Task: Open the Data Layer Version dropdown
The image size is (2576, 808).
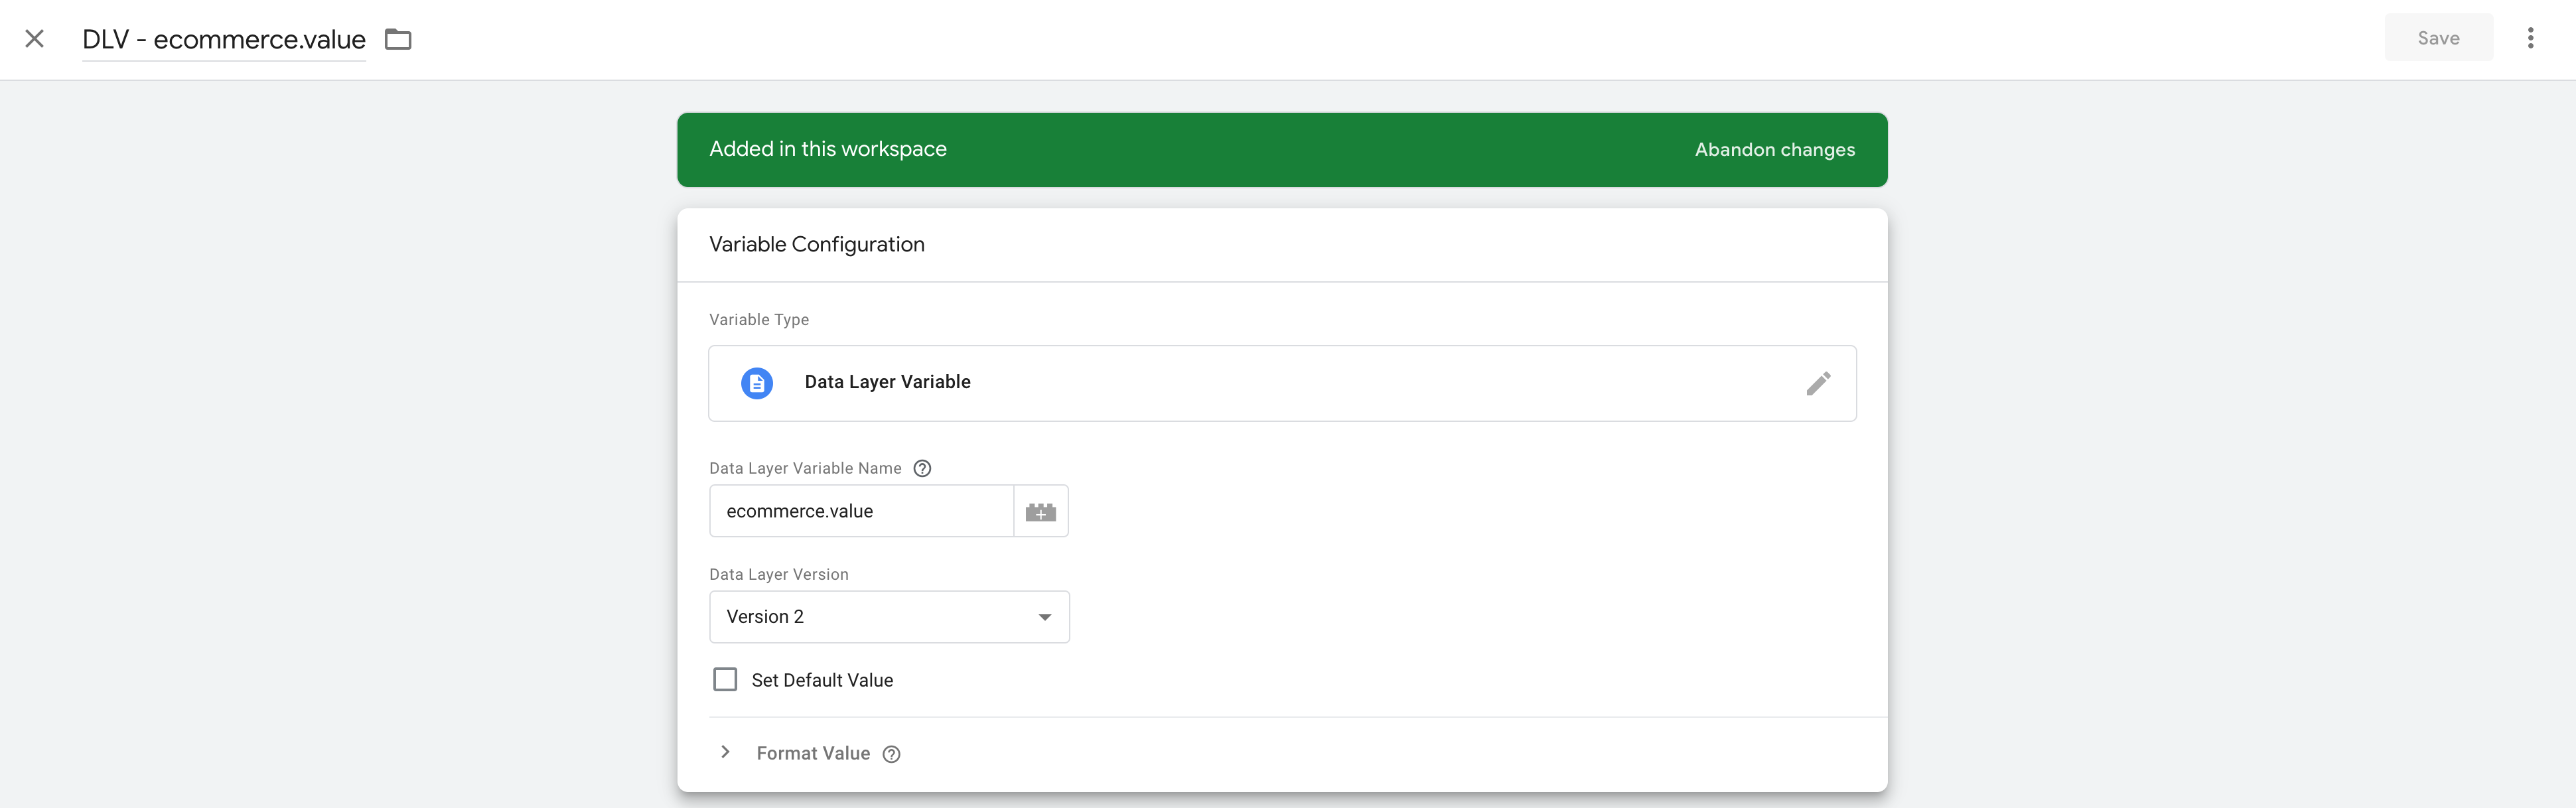Action: click(x=1044, y=617)
